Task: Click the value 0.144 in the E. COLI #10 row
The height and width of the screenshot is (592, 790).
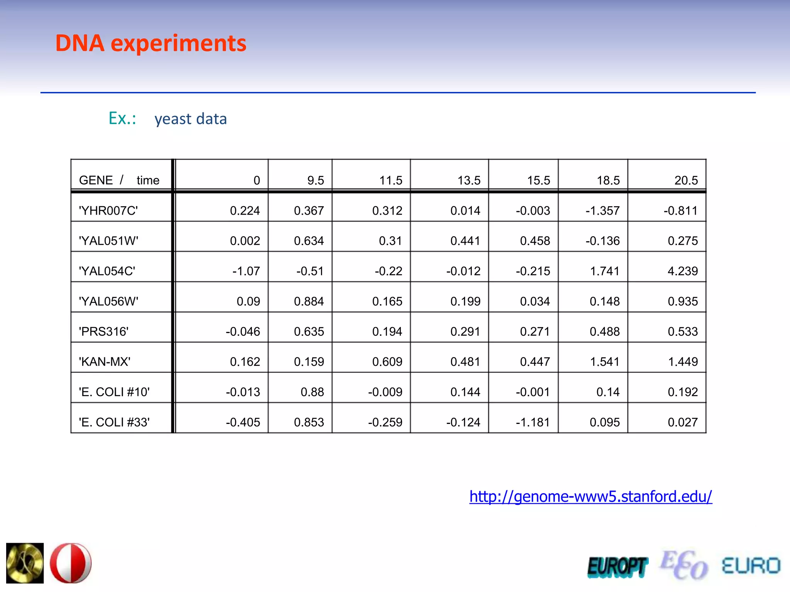Action: click(x=466, y=392)
